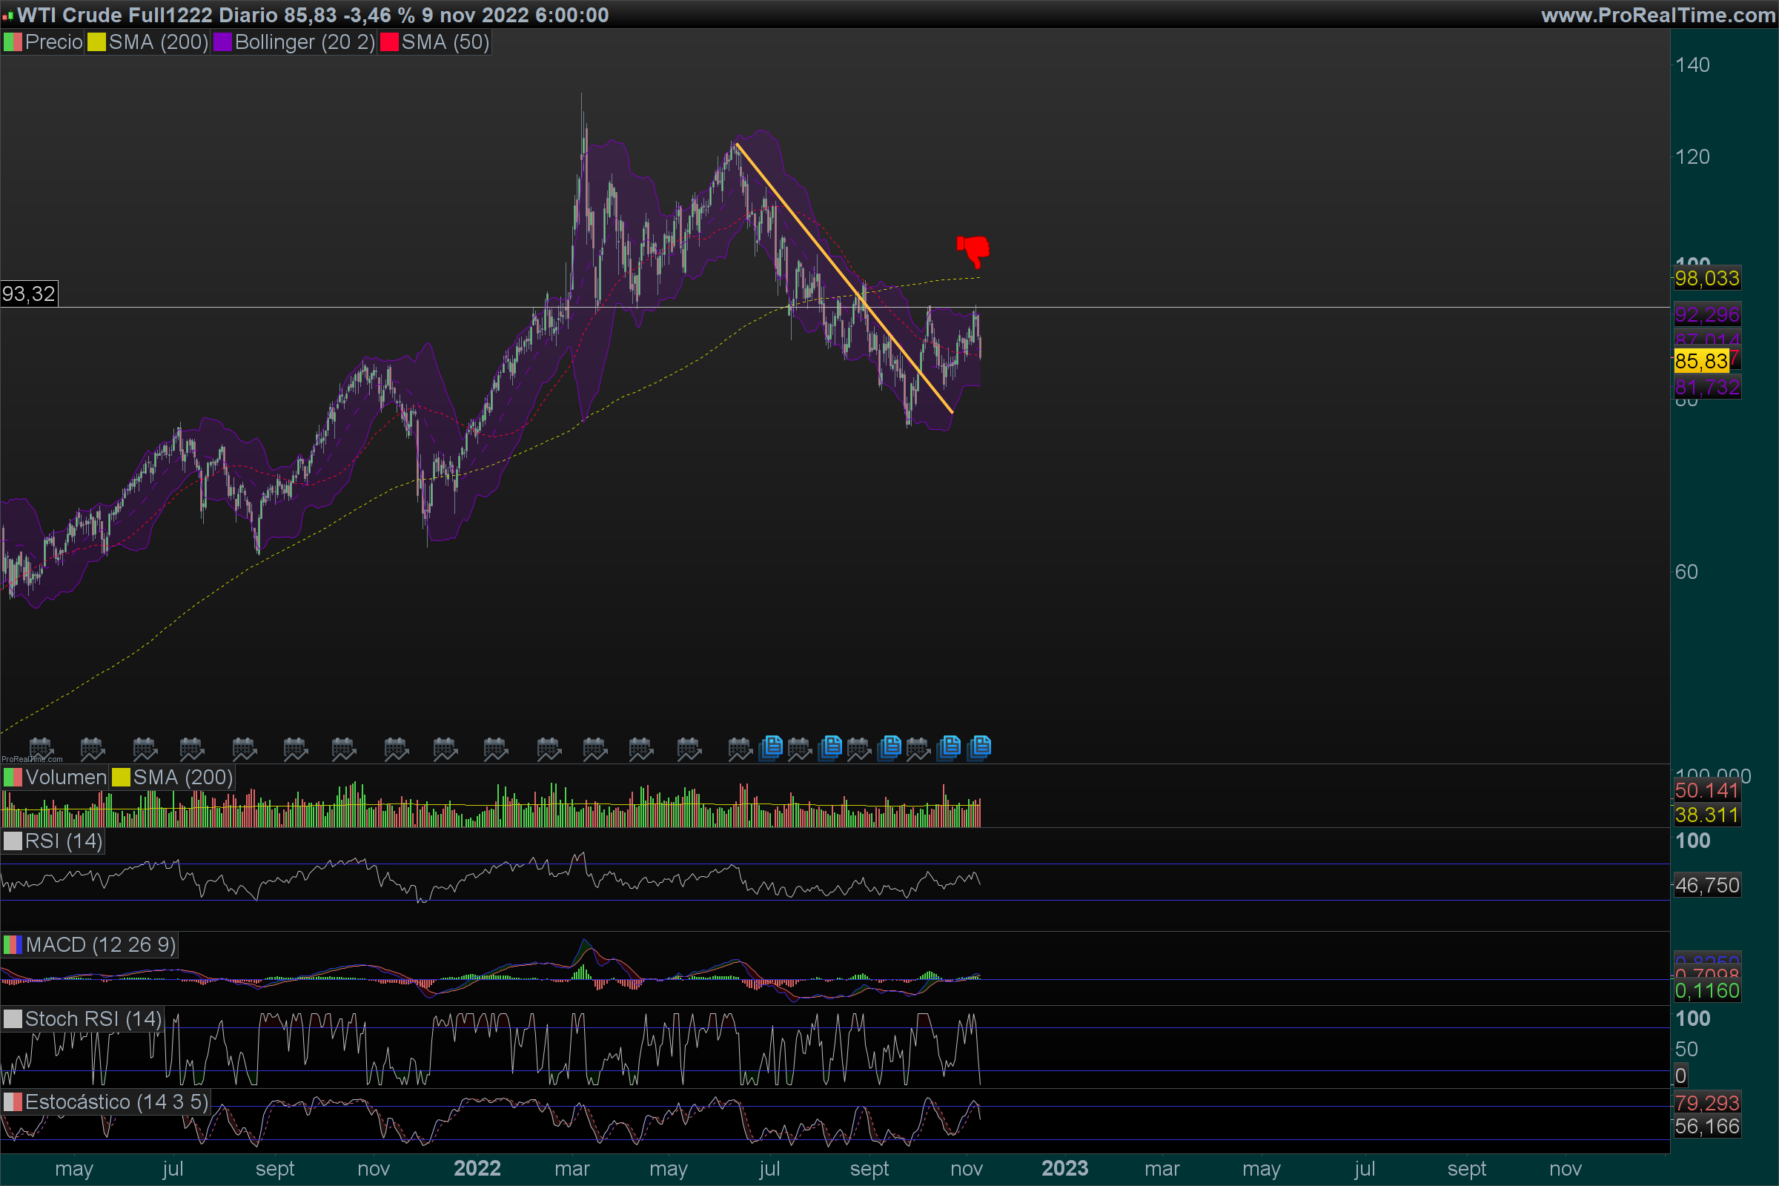Screen dimensions: 1779x1186
Task: Click the red SMA (50) legend label
Action: coord(445,42)
